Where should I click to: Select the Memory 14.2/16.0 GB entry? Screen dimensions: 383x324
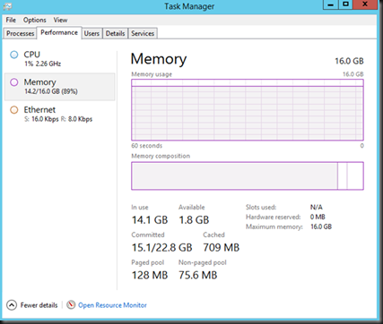(x=59, y=87)
